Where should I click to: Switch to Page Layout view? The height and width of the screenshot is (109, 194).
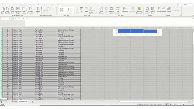(170, 104)
